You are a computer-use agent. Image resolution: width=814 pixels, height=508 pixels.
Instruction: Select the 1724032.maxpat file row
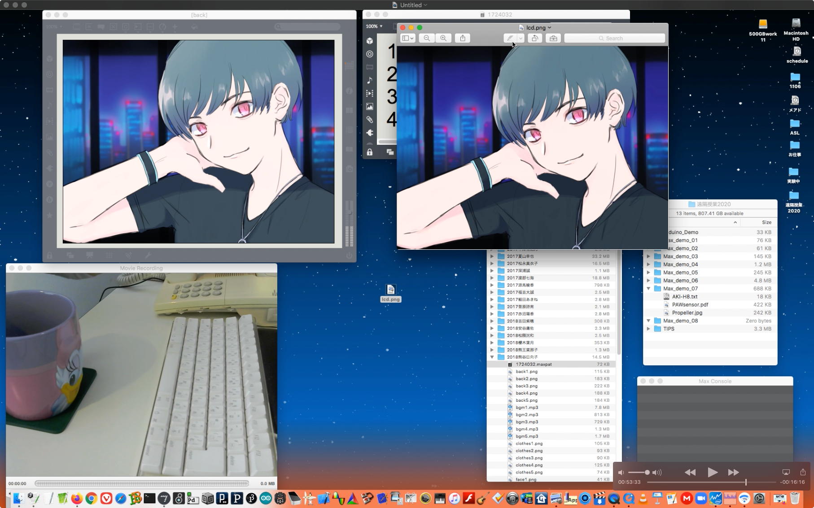(x=551, y=365)
